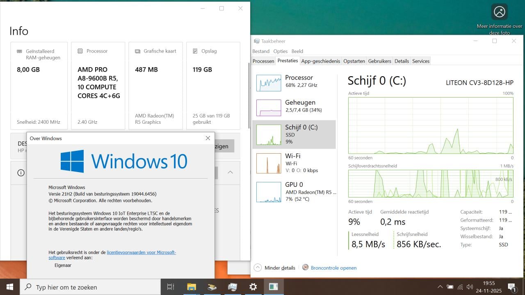Collapse Task Manager with Minder details
The width and height of the screenshot is (525, 295).
tap(275, 268)
